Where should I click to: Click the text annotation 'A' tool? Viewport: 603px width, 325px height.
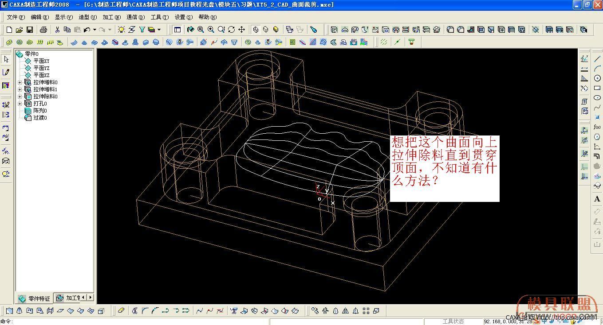tap(597, 199)
